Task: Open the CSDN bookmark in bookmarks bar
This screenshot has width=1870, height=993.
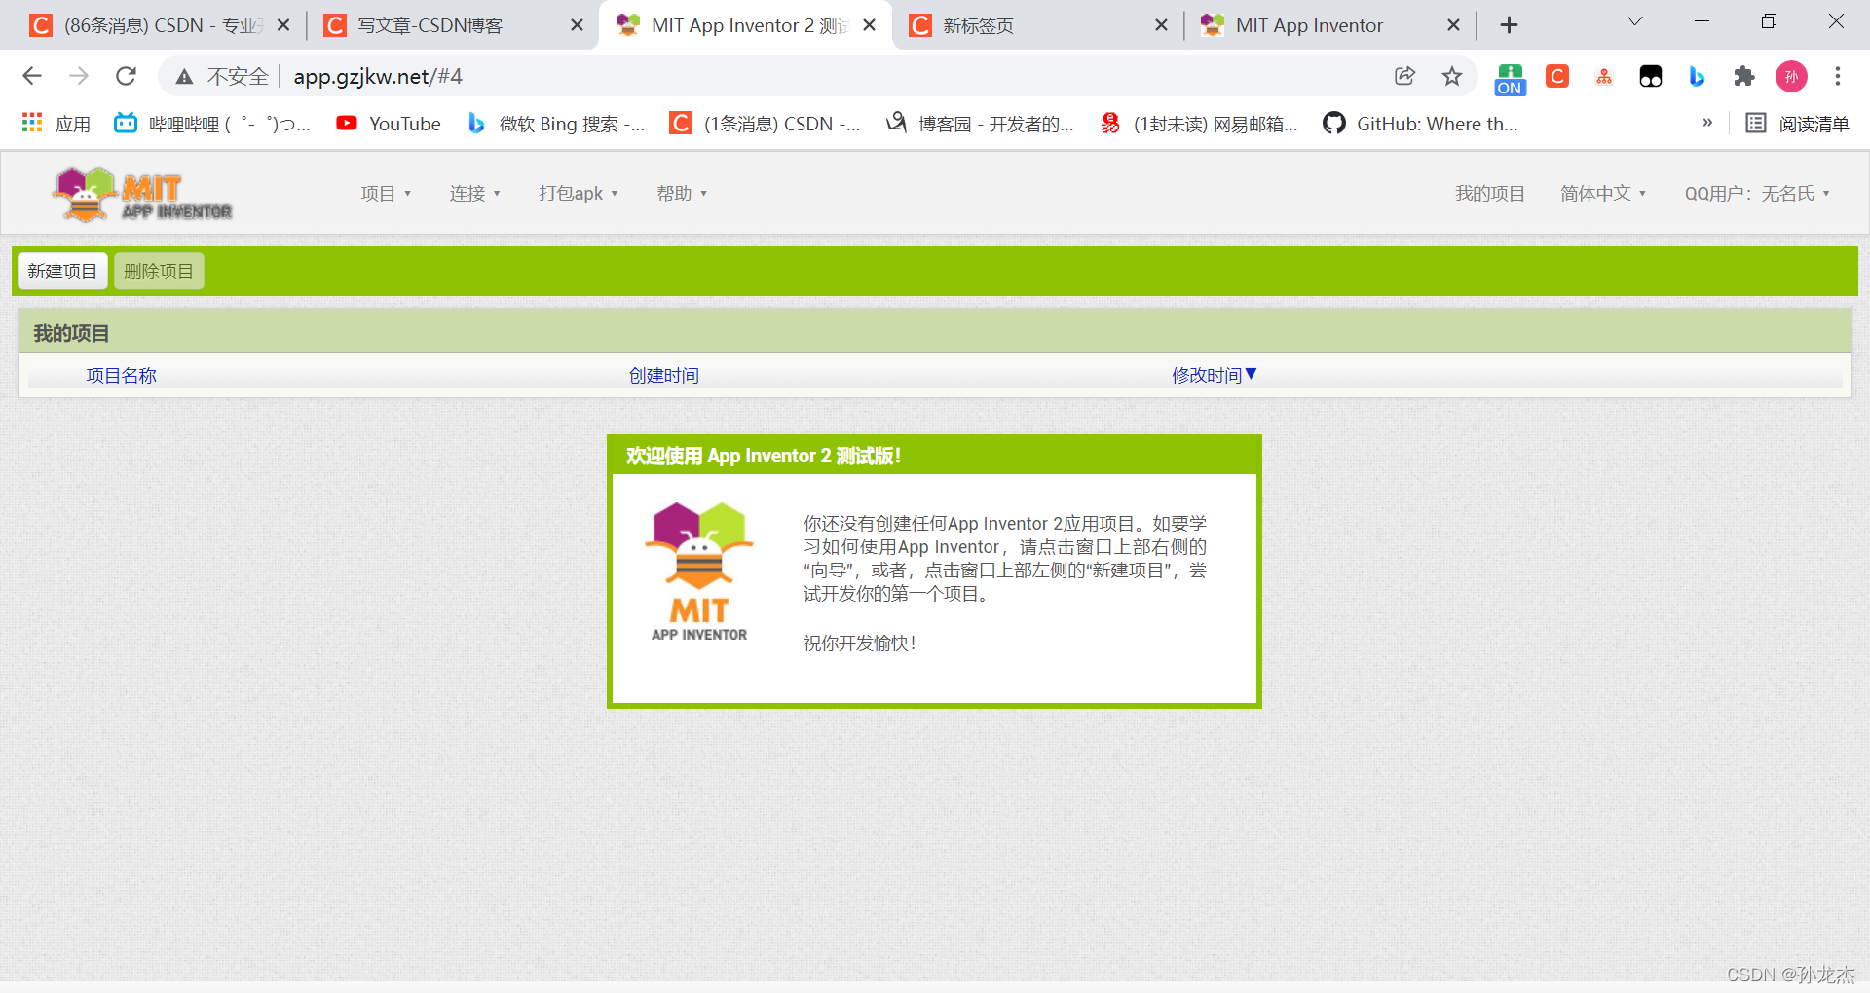Action: pos(766,124)
